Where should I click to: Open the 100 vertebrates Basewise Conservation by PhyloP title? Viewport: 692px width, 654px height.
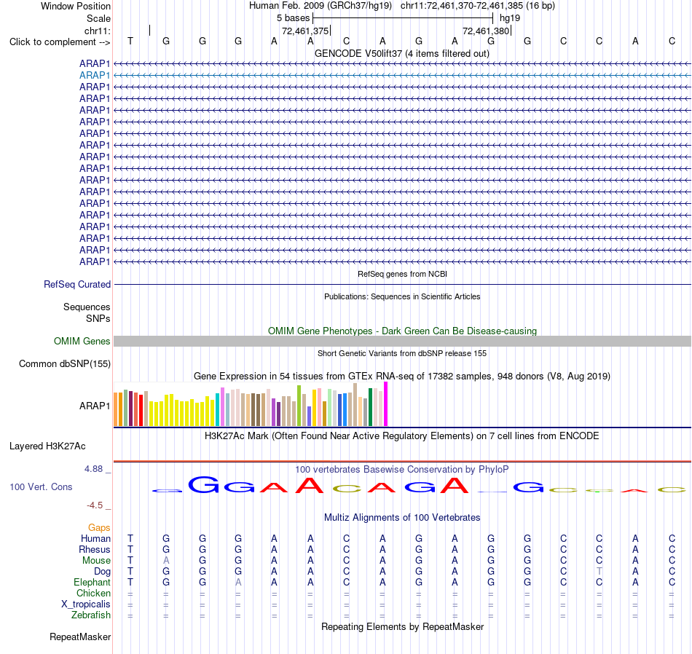tap(402, 470)
